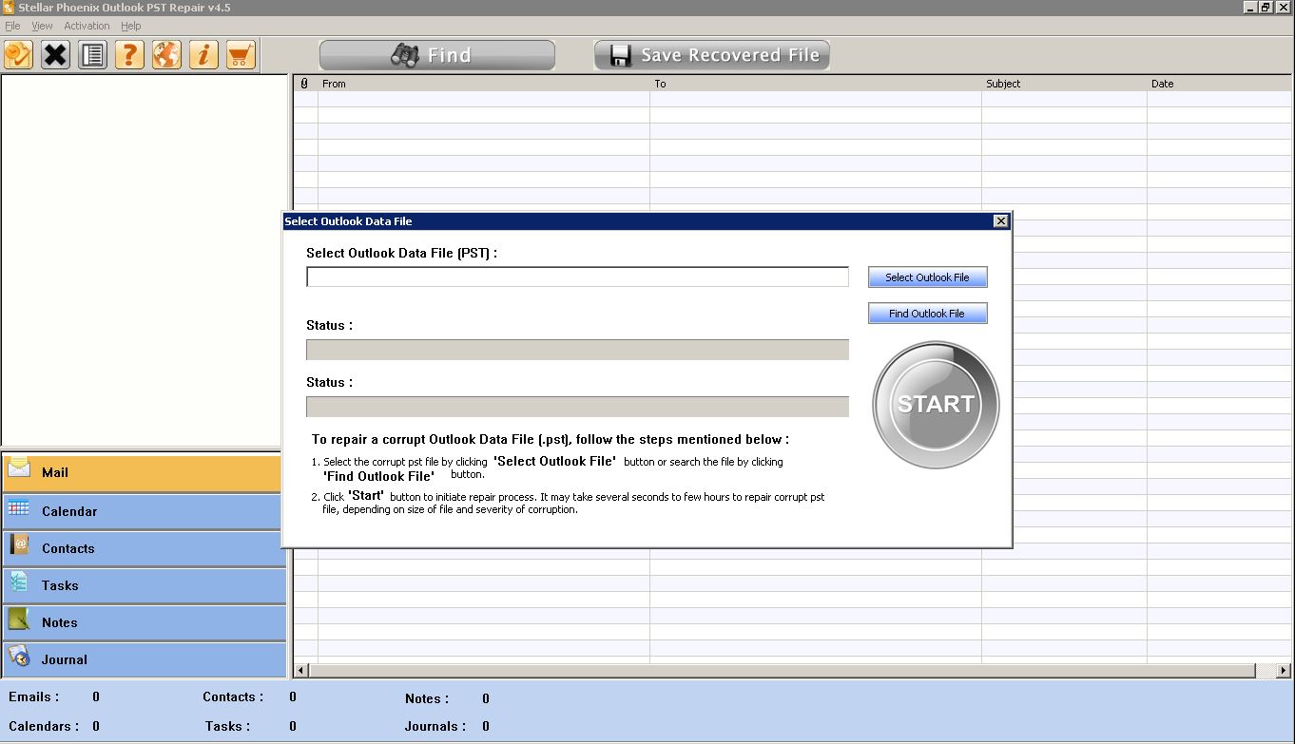The width and height of the screenshot is (1295, 744).
Task: Click the Outlook Data File path field
Action: 577,277
